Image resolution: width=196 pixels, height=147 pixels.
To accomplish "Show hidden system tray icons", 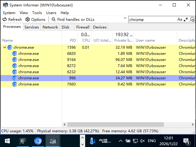I will point(120,141).
